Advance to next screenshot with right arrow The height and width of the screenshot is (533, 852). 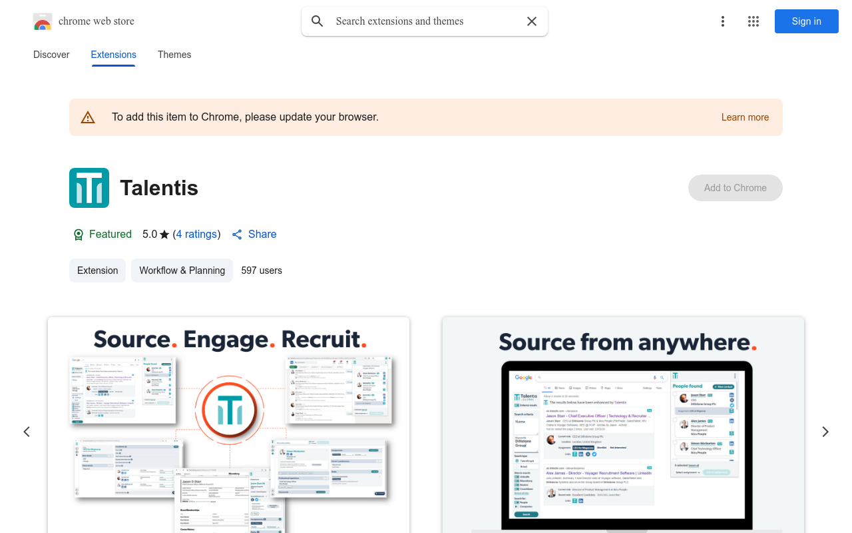tap(825, 432)
